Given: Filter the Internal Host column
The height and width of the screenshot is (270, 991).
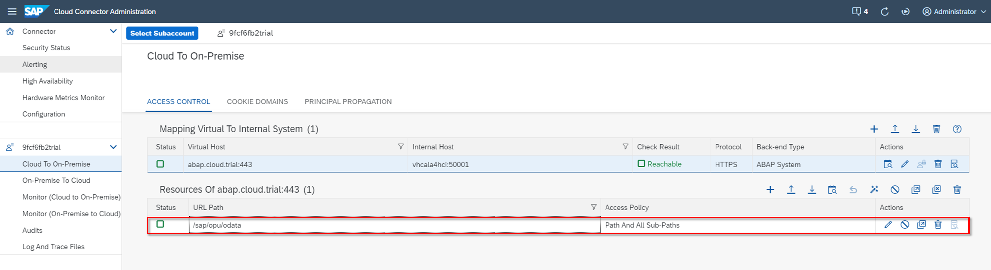Looking at the screenshot, I should [625, 146].
